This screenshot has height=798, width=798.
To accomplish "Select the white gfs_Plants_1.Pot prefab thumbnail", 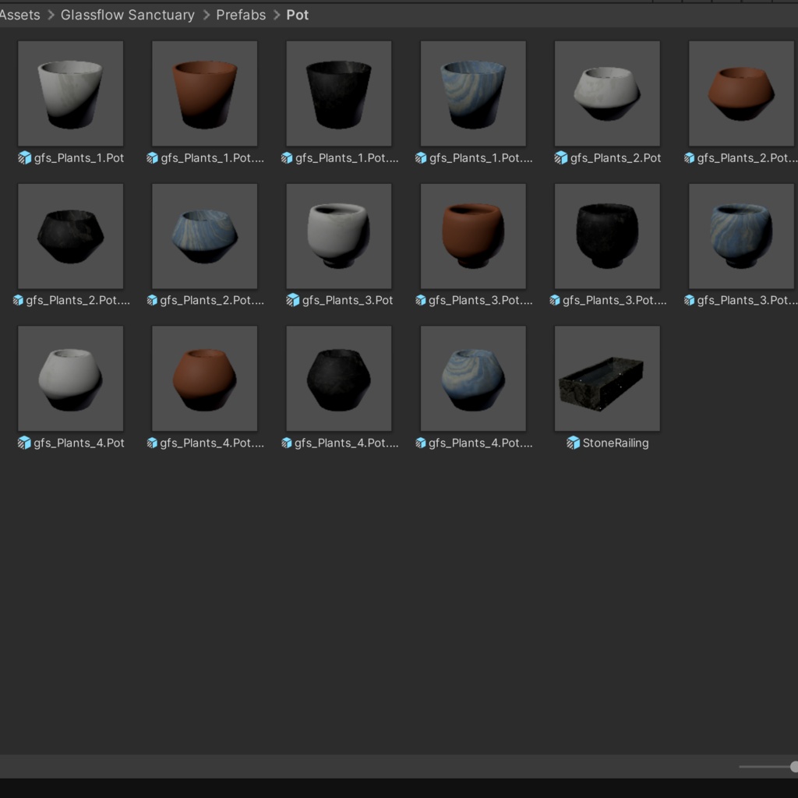I will point(70,94).
